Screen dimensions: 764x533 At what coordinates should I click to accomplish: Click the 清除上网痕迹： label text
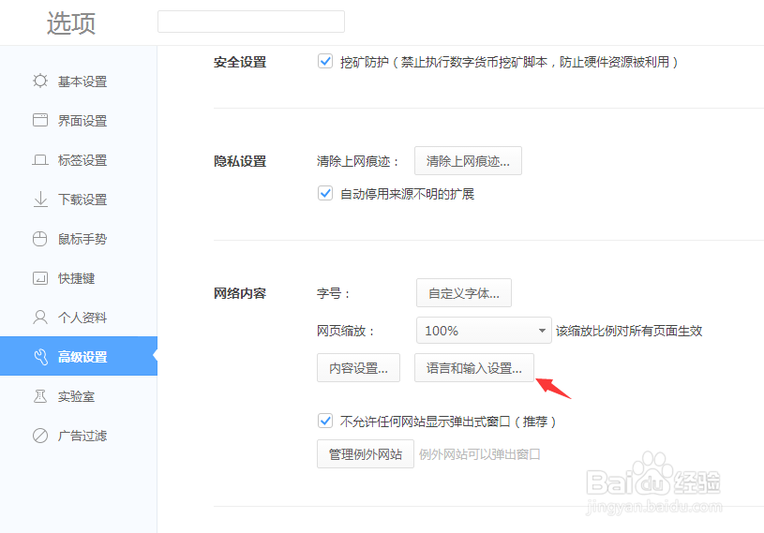click(x=358, y=161)
